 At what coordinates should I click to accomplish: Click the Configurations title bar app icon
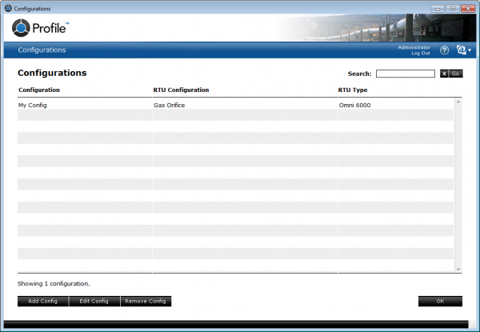[x=8, y=8]
